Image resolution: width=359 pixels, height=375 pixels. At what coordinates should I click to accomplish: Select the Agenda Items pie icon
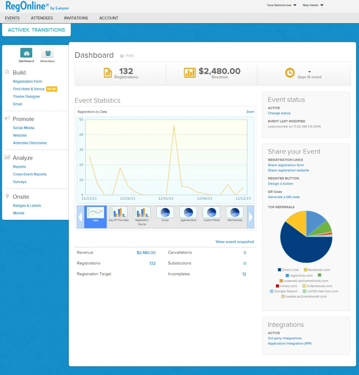[188, 212]
